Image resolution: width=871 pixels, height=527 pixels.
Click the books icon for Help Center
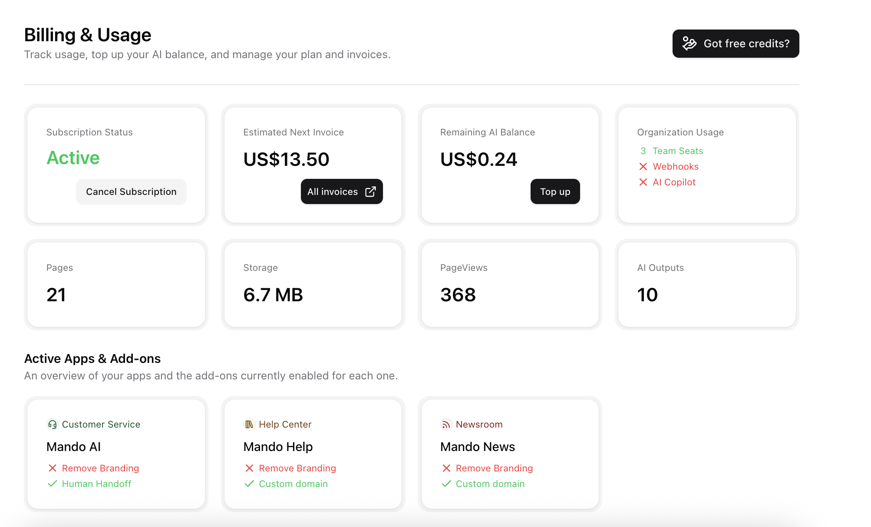pos(249,425)
